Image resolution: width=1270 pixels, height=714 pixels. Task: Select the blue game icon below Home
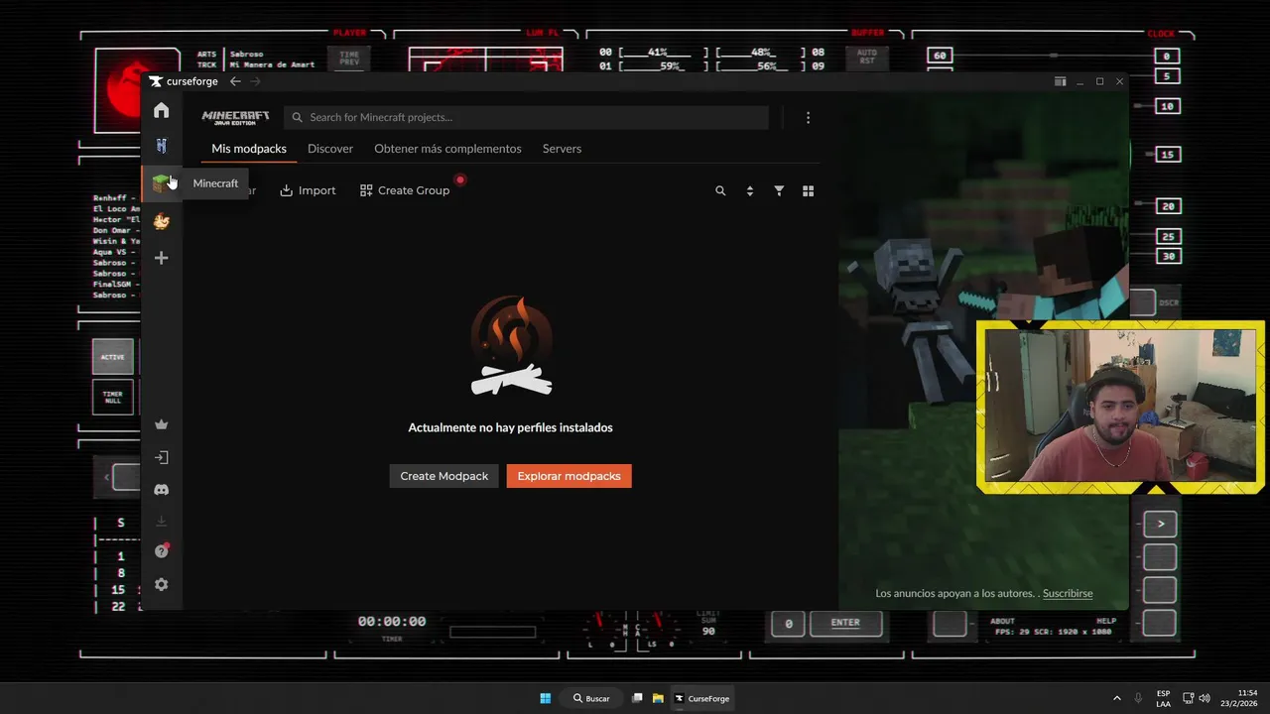[161, 146]
